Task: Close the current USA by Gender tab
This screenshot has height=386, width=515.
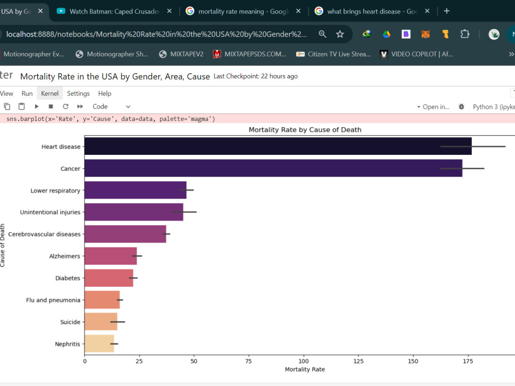Action: 40,11
